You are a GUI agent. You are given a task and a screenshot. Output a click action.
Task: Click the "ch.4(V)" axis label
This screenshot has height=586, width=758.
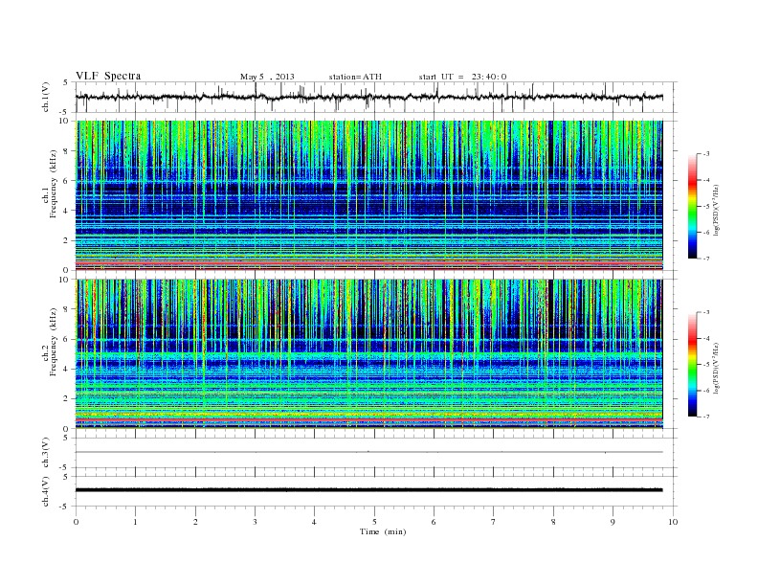tap(46, 491)
